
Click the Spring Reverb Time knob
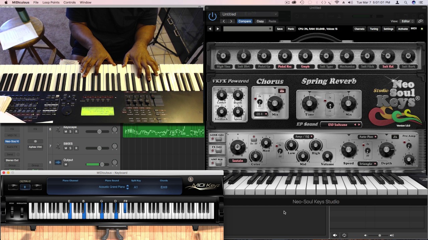pyautogui.click(x=309, y=104)
